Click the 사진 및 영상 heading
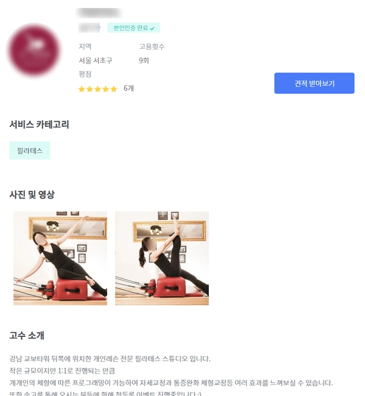 coord(32,194)
